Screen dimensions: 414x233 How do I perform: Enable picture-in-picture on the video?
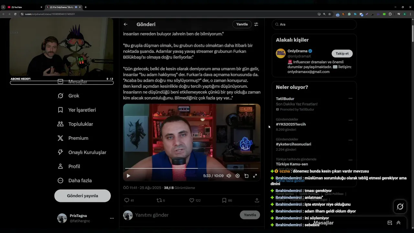[246, 176]
